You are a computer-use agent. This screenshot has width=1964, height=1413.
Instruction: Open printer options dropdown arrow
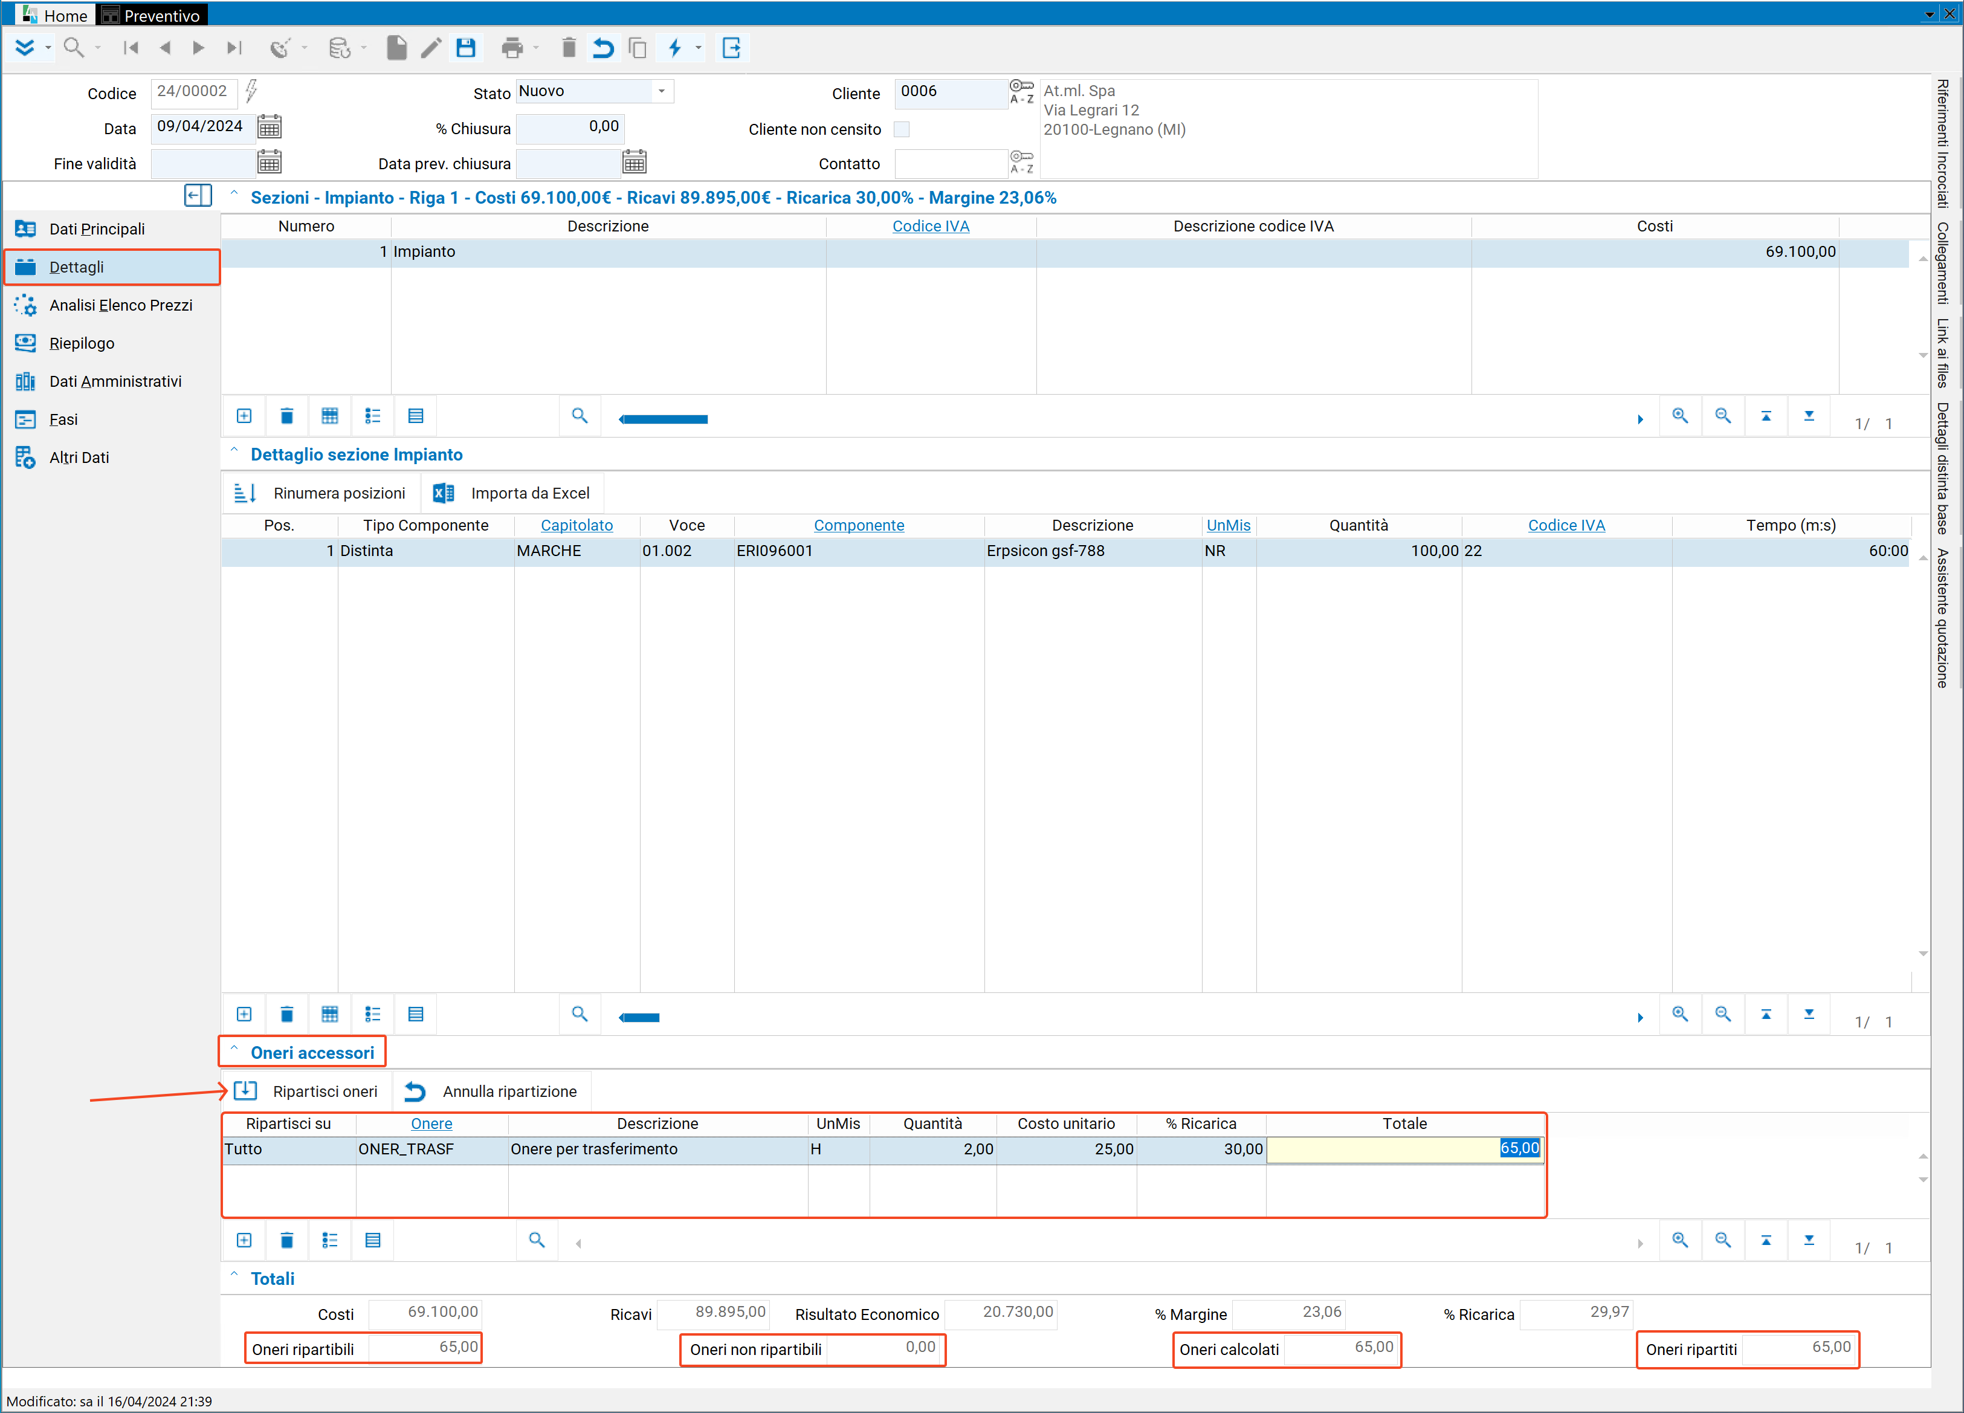[536, 48]
